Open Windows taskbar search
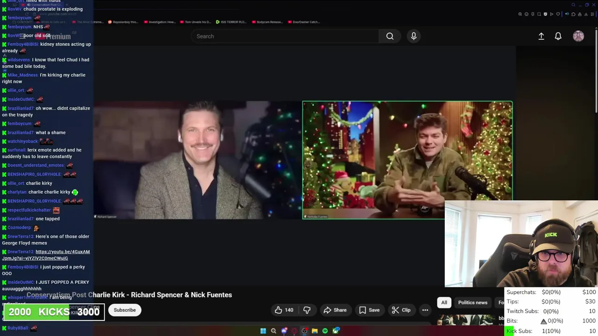Screen dimensions: 598x336 click(273, 331)
